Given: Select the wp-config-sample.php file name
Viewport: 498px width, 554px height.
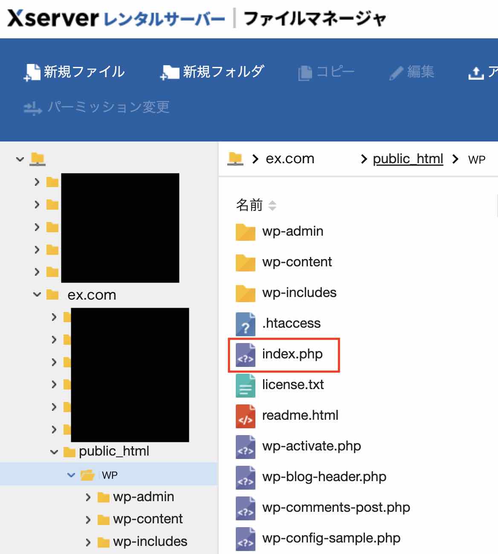Looking at the screenshot, I should pyautogui.click(x=331, y=538).
